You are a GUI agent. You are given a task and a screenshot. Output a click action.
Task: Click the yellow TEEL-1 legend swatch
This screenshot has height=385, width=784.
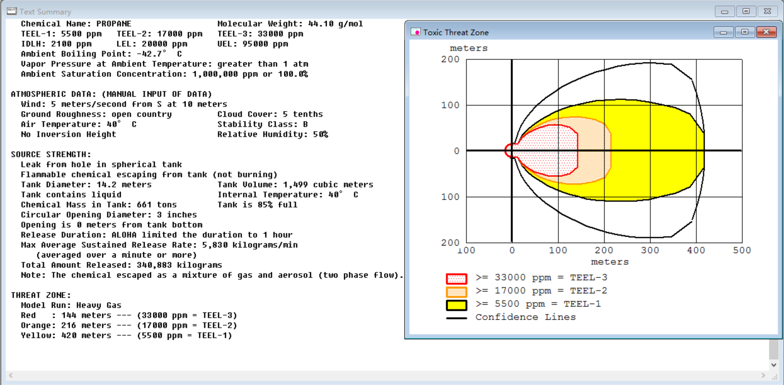456,305
